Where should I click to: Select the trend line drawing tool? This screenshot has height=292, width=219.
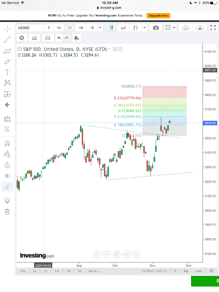[7, 40]
